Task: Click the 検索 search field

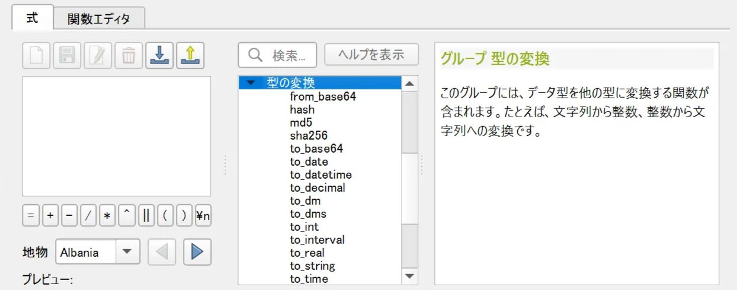Action: (278, 55)
